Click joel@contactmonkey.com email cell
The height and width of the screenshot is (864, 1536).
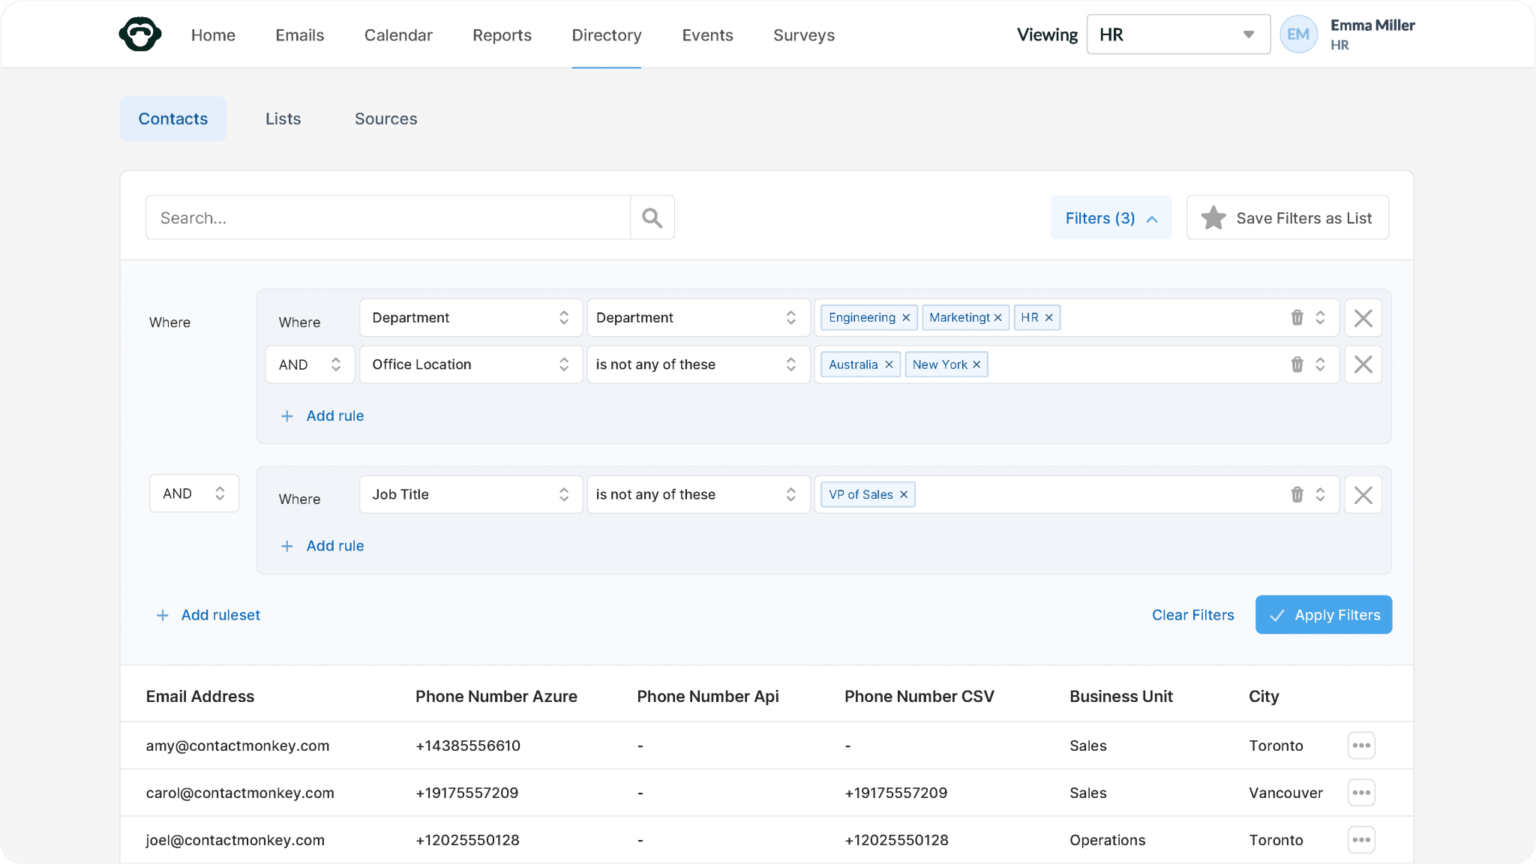(x=235, y=840)
